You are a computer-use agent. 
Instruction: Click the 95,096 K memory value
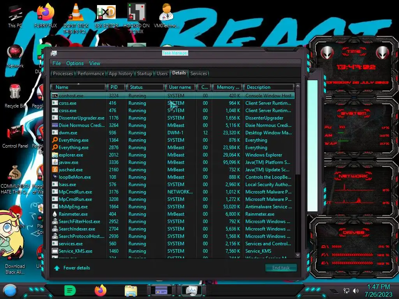(231, 162)
